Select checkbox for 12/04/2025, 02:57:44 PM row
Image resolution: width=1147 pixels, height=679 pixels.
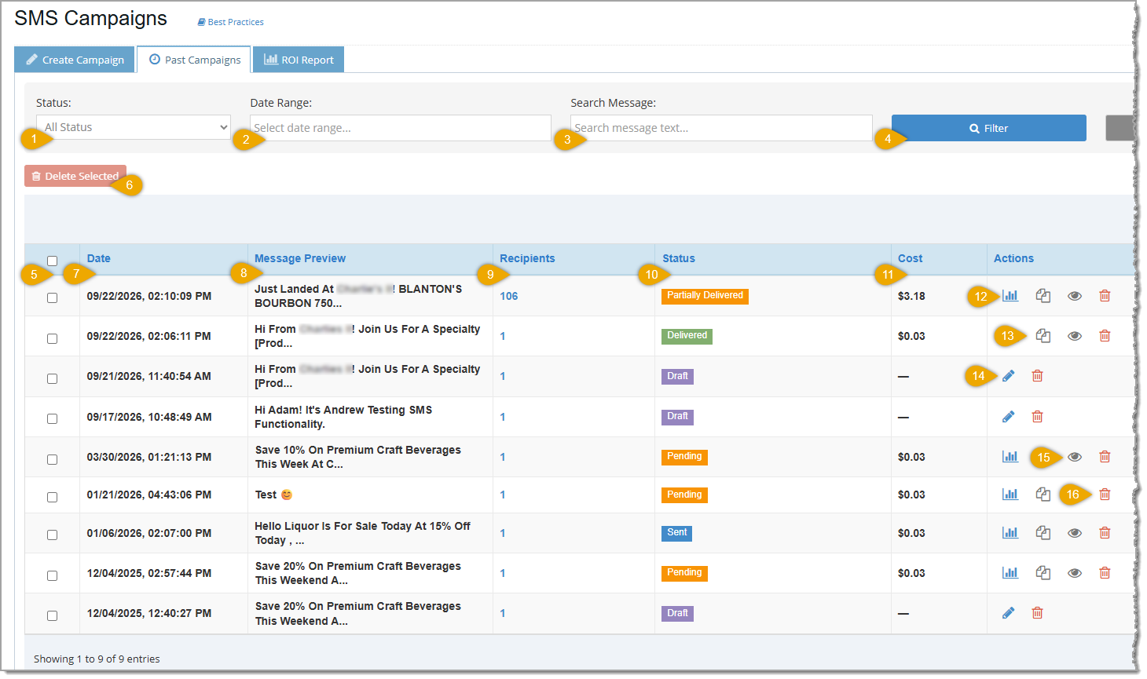pyautogui.click(x=52, y=575)
